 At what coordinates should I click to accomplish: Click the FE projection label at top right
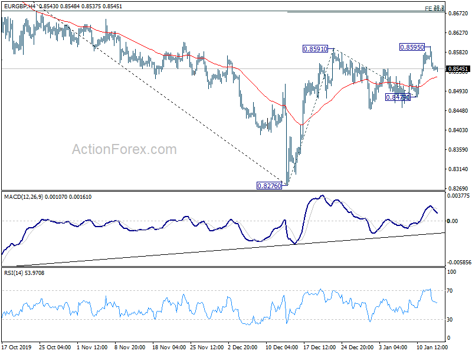[435, 8]
